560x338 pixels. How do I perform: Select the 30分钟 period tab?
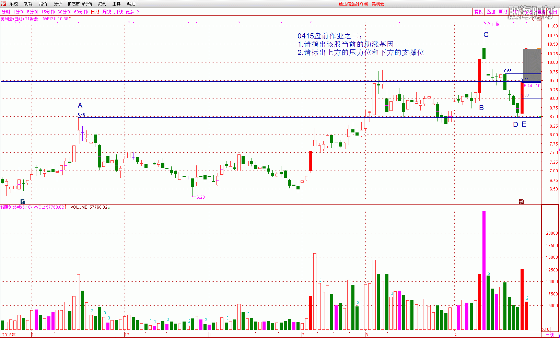point(65,12)
